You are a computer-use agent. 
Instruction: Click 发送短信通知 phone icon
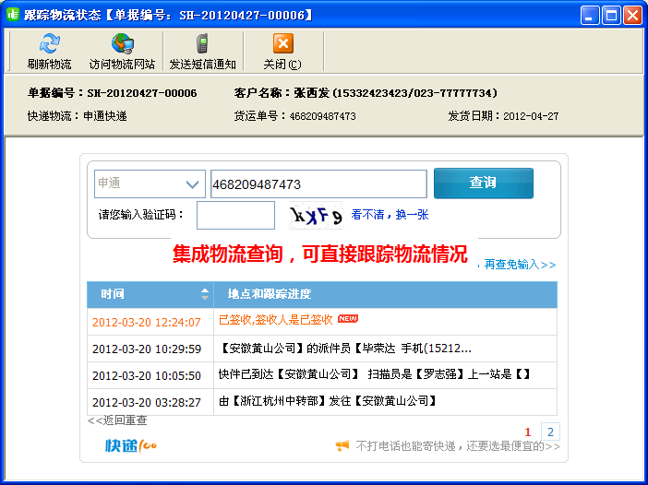tap(202, 43)
